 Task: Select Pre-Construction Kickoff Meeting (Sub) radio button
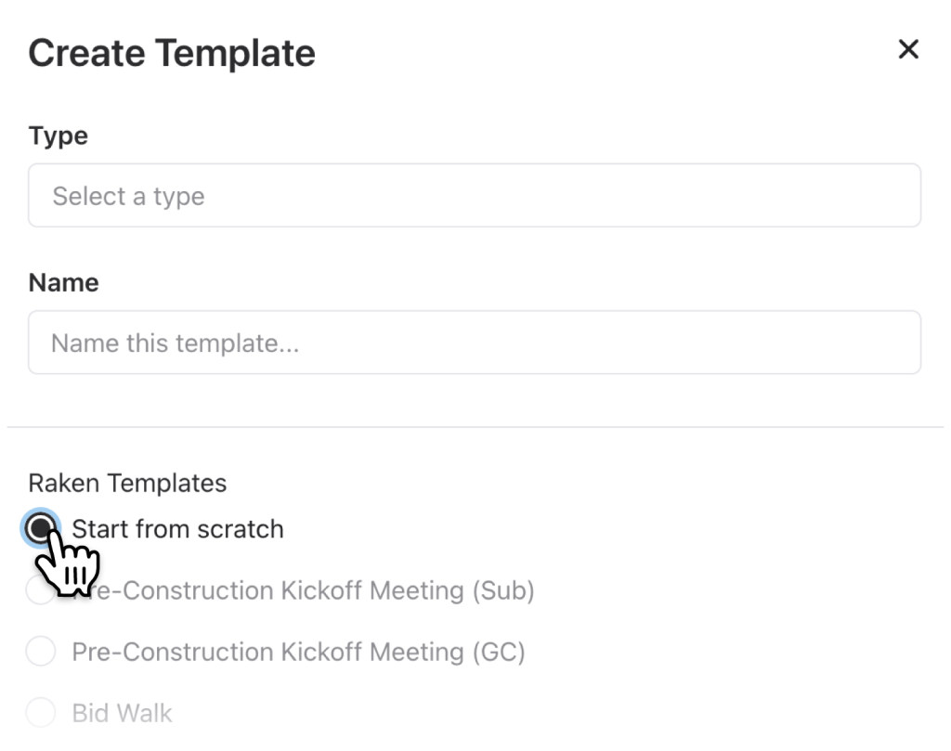pyautogui.click(x=40, y=590)
